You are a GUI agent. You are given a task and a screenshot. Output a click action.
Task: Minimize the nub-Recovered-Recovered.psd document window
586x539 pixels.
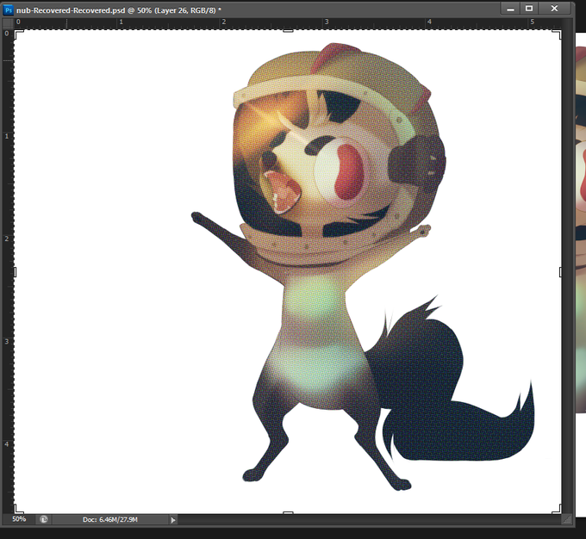pos(510,9)
